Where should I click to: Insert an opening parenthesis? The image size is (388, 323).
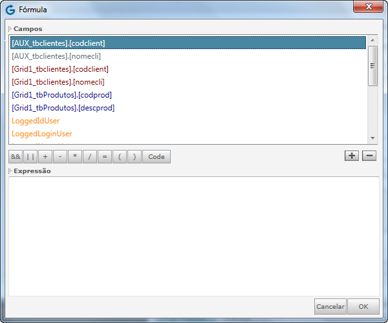[120, 156]
